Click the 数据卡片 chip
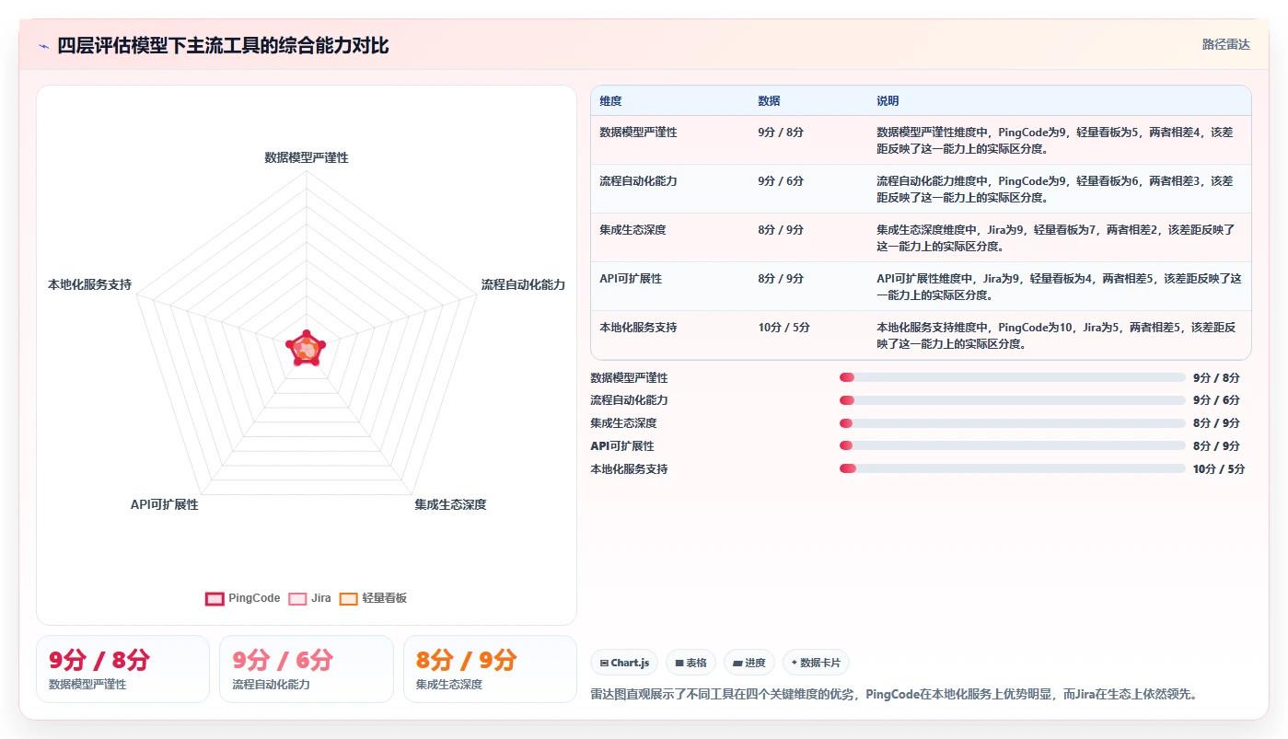 coord(816,663)
